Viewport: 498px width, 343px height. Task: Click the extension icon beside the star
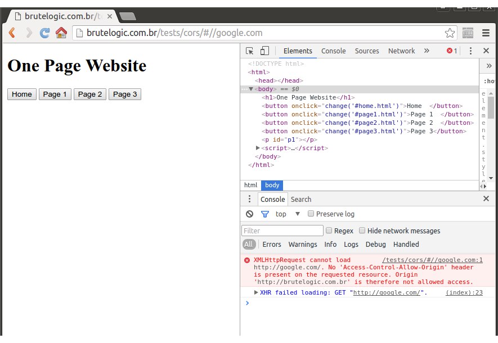click(x=468, y=33)
